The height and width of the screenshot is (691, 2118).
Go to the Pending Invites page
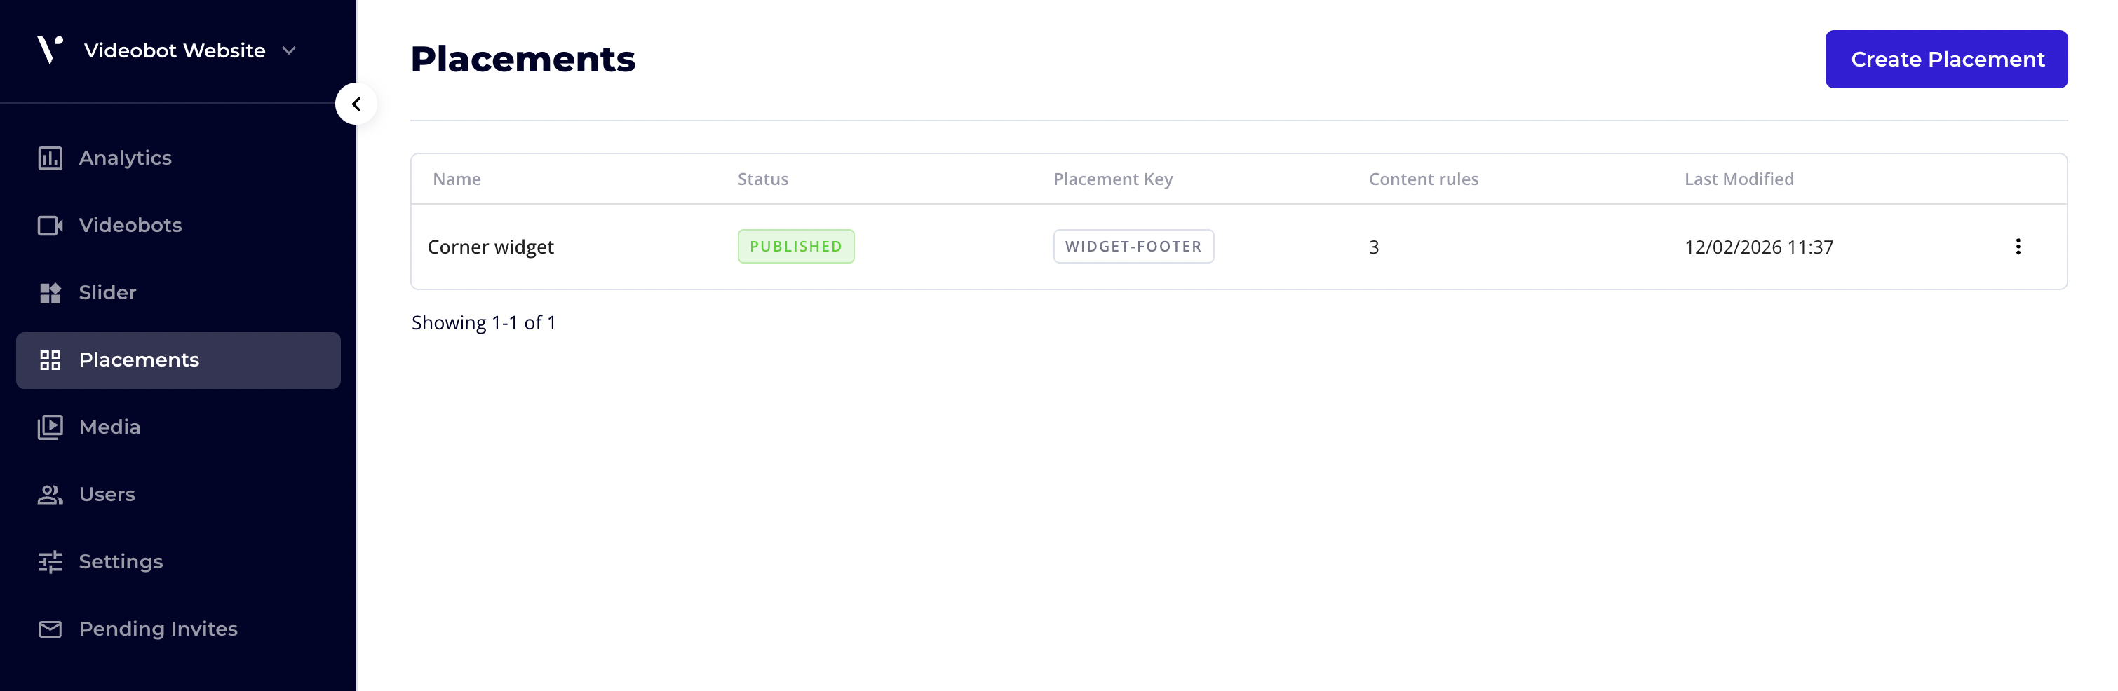pos(158,629)
